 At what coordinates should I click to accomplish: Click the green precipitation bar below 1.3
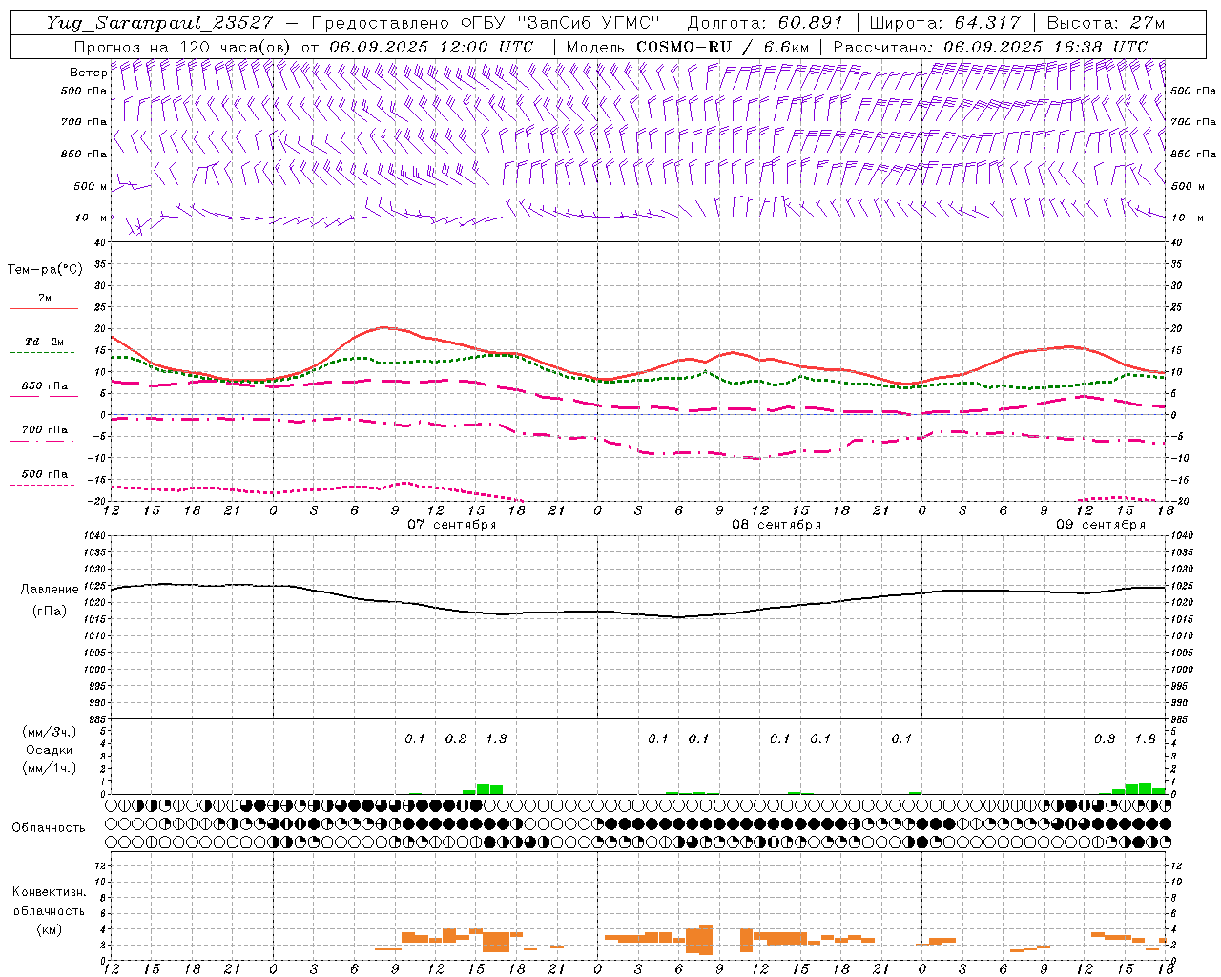(x=489, y=789)
